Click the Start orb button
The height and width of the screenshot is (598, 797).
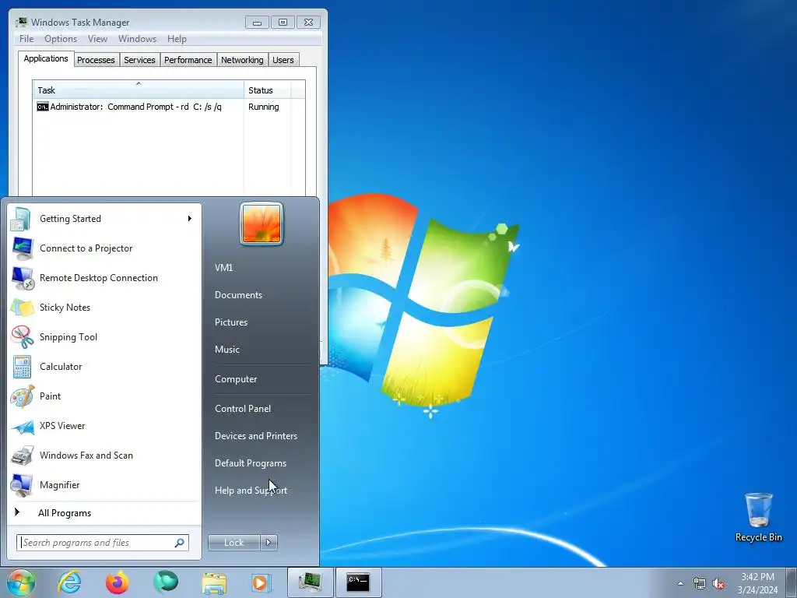pos(21,582)
